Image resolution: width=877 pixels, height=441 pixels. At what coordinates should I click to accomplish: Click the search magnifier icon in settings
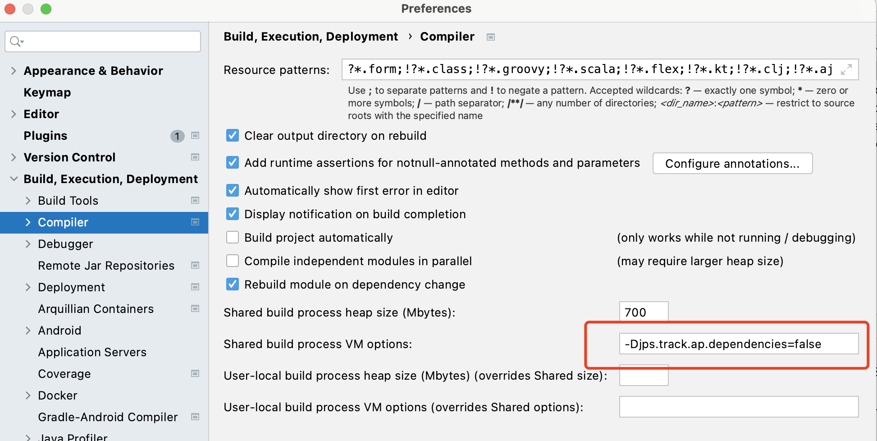[x=16, y=41]
